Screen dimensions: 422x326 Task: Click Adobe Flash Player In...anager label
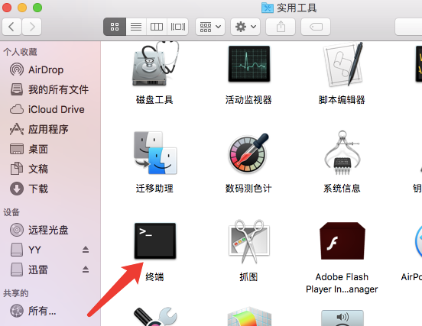342,283
